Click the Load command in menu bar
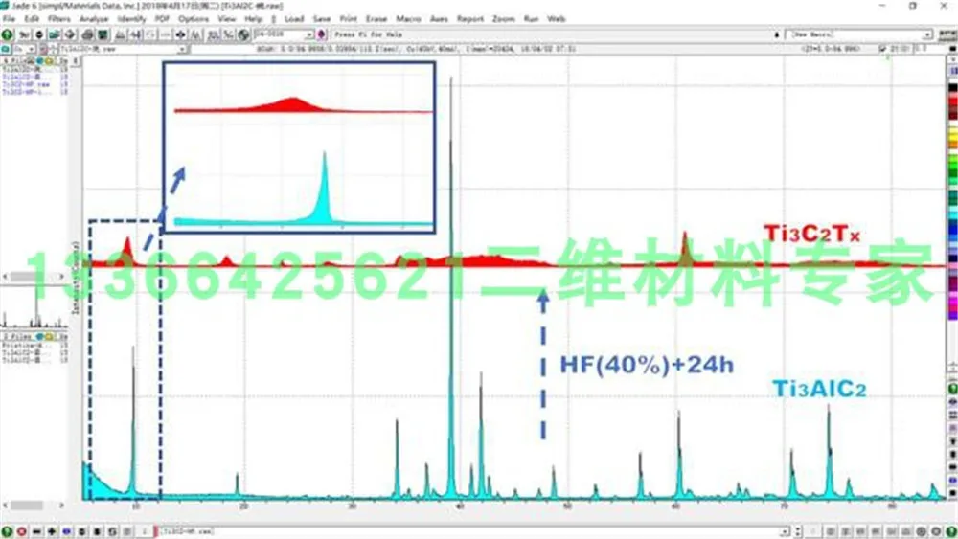This screenshot has width=958, height=539. [294, 19]
